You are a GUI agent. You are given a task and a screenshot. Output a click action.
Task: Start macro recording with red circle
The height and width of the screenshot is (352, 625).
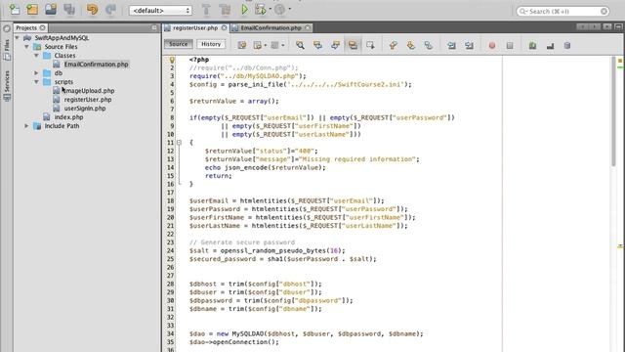(x=492, y=46)
